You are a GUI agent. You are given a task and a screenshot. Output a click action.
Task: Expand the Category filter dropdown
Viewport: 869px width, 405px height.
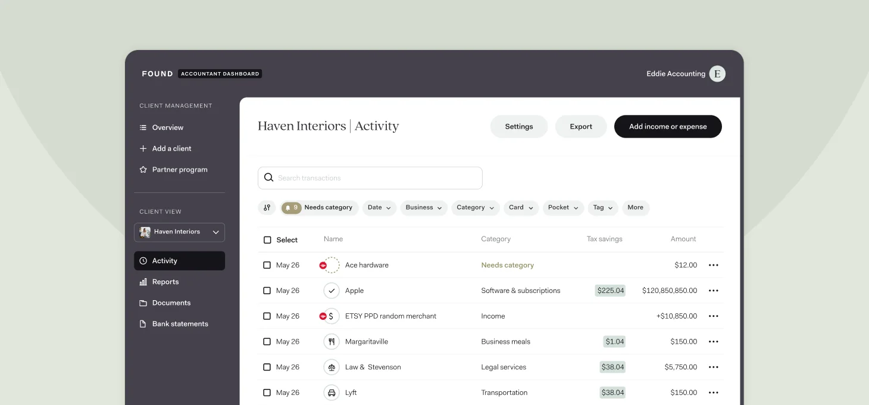[x=476, y=208]
